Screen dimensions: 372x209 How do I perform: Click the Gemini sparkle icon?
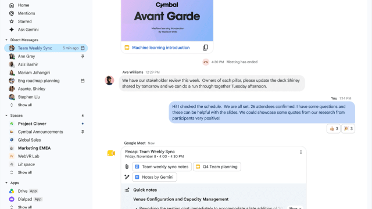pos(12,30)
